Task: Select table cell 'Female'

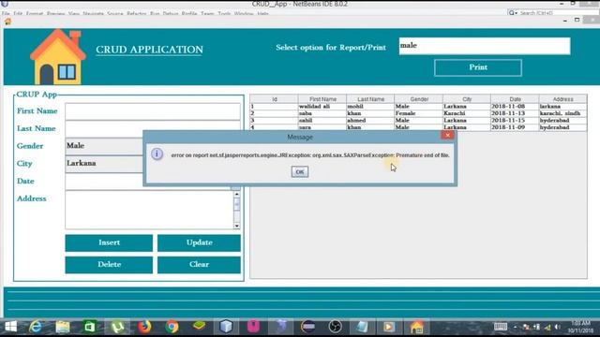Action: [x=419, y=113]
